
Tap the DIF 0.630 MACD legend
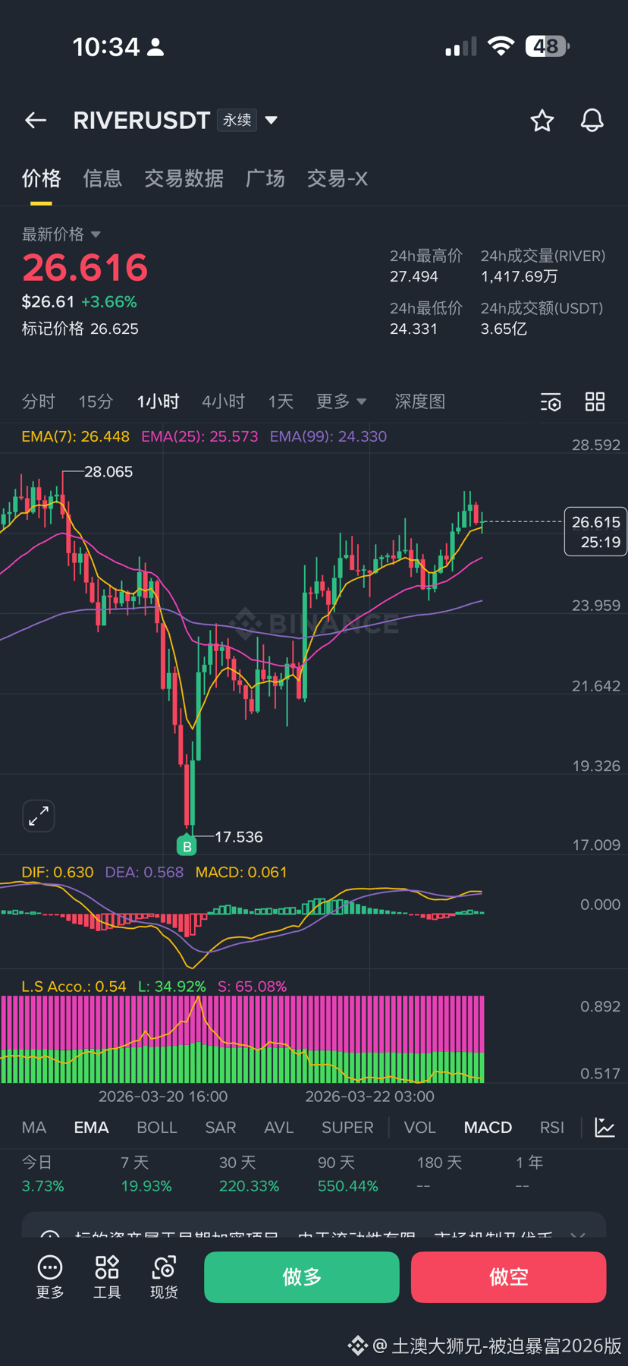pos(58,872)
